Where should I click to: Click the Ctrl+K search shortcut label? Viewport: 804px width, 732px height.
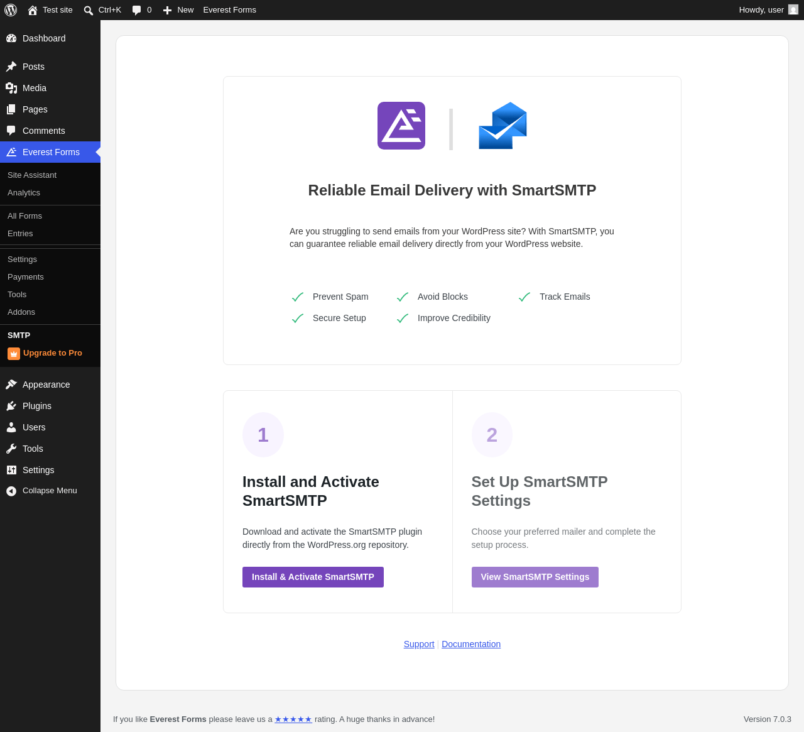(110, 10)
